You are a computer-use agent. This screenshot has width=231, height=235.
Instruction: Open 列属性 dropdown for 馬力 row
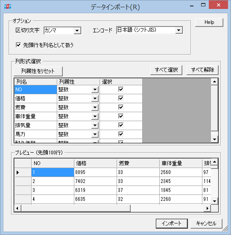point(95,134)
